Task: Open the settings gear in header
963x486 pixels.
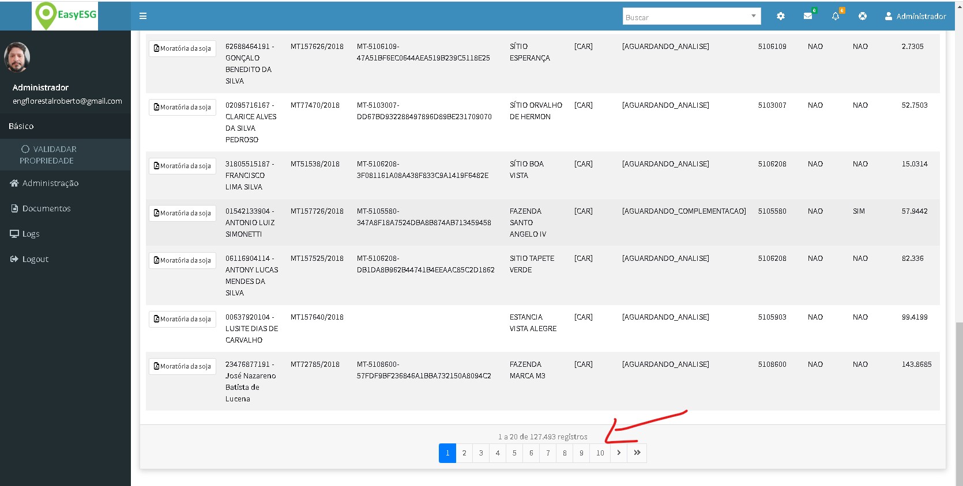Action: (x=781, y=16)
